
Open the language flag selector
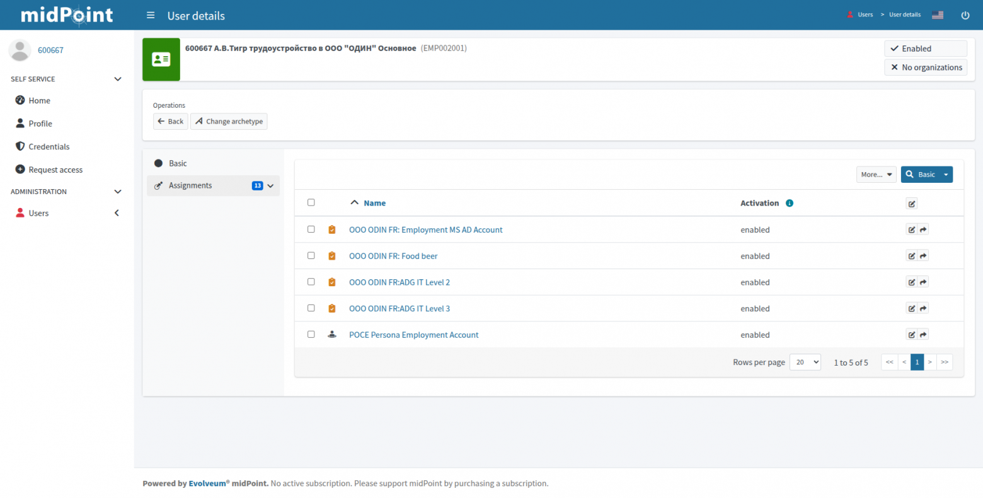coord(938,15)
